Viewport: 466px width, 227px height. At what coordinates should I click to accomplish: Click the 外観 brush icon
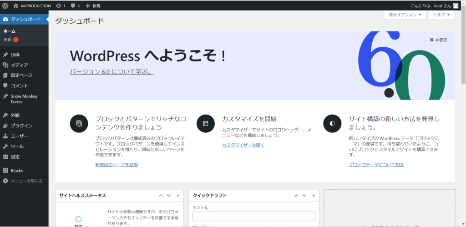(x=5, y=115)
